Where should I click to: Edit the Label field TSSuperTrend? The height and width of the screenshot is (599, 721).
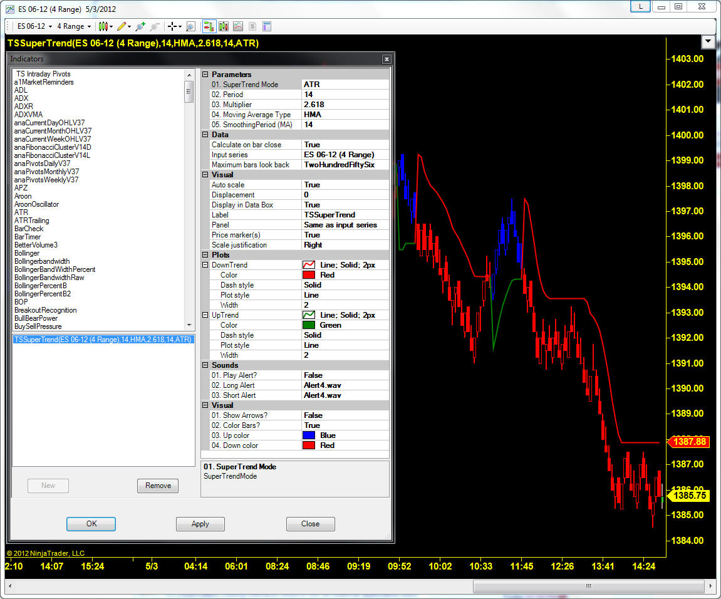[345, 215]
